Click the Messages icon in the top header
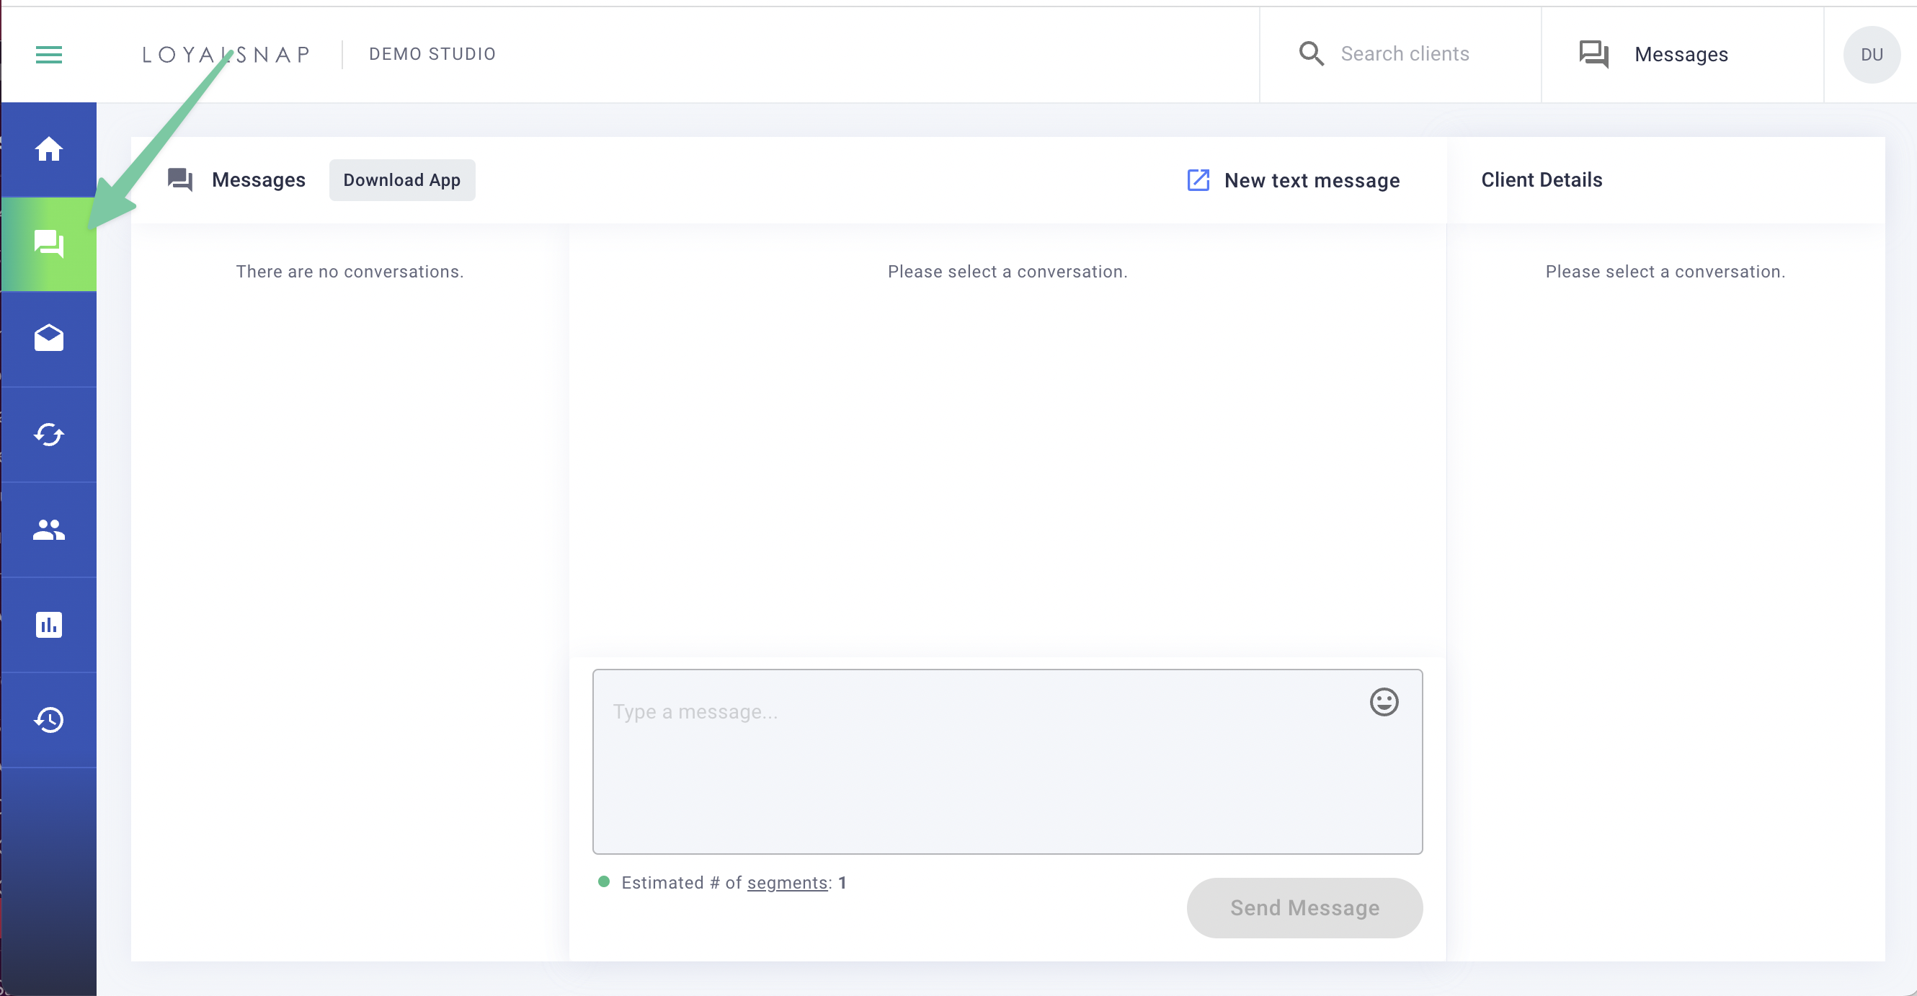 point(1593,53)
